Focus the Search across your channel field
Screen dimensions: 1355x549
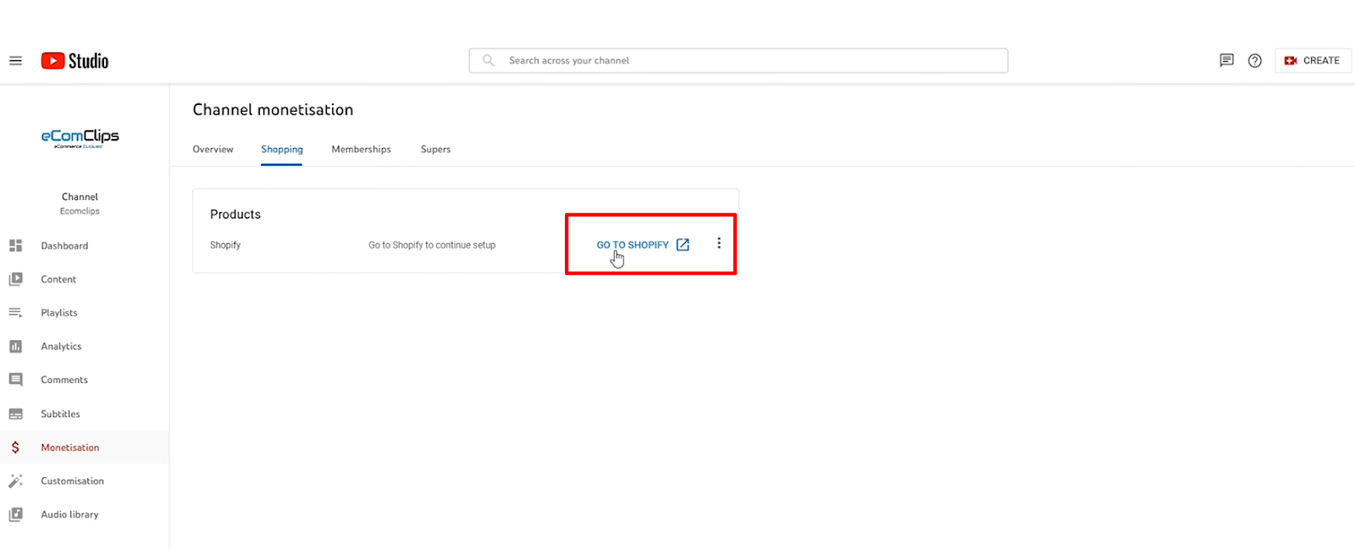pyautogui.click(x=738, y=60)
